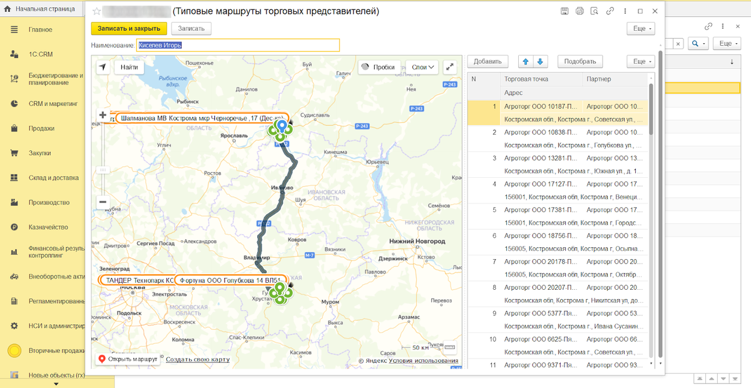Open the top Еще dropdown in form
This screenshot has height=388, width=751.
pyautogui.click(x=641, y=29)
